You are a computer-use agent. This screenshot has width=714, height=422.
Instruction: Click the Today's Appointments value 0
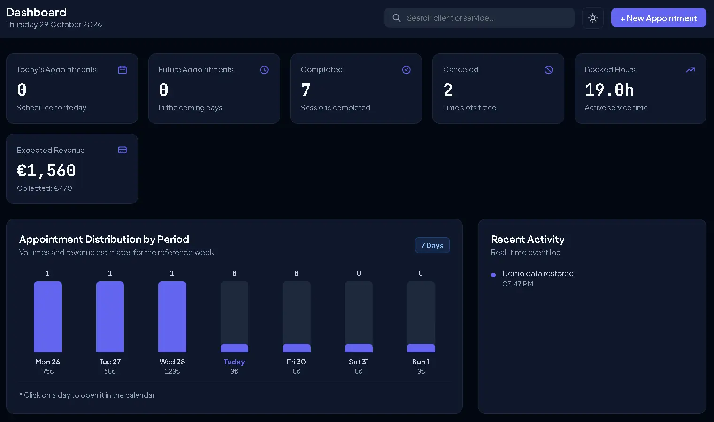[x=22, y=90]
